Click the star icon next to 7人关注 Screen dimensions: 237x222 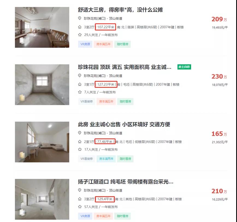[x=80, y=92]
